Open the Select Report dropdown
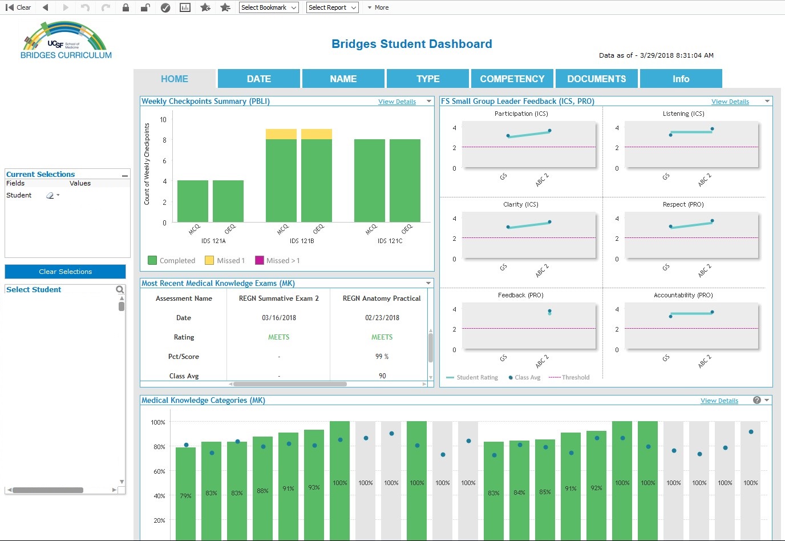 332,7
